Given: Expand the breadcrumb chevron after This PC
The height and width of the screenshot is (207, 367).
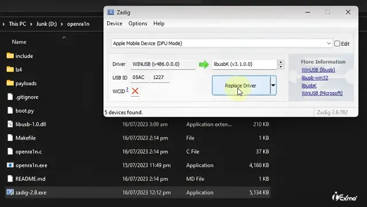Looking at the screenshot, I should (x=31, y=24).
